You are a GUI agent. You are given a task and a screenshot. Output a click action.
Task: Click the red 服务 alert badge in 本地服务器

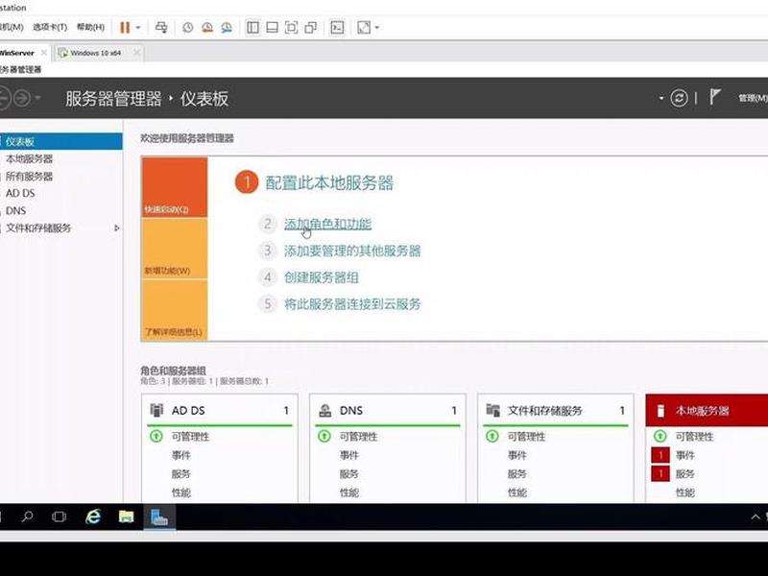coord(660,473)
